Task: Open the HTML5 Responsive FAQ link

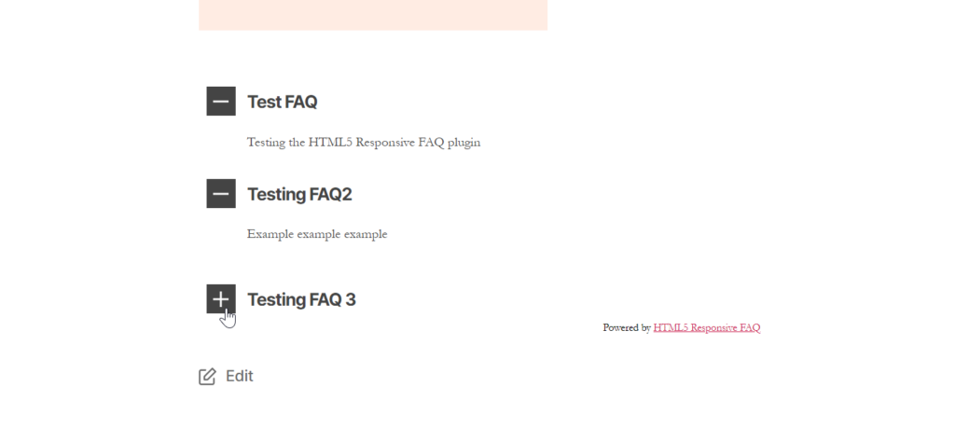Action: point(706,328)
